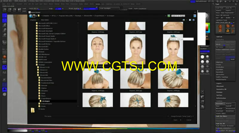Screen dimensions: 239x133
Task: Expand the Deformation section in Tool palette
Action: tap(221, 98)
